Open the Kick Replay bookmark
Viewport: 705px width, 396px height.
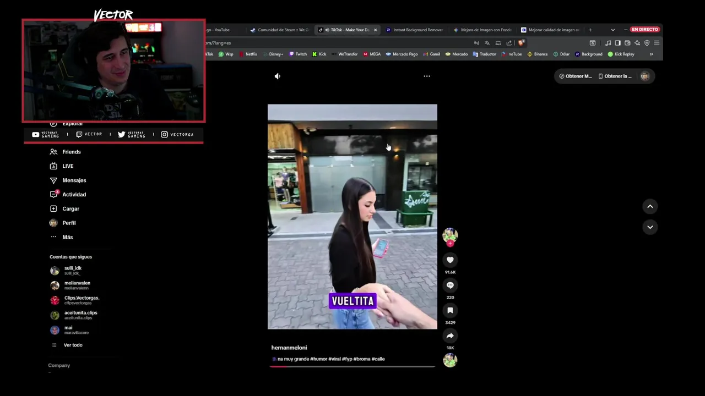(x=621, y=54)
